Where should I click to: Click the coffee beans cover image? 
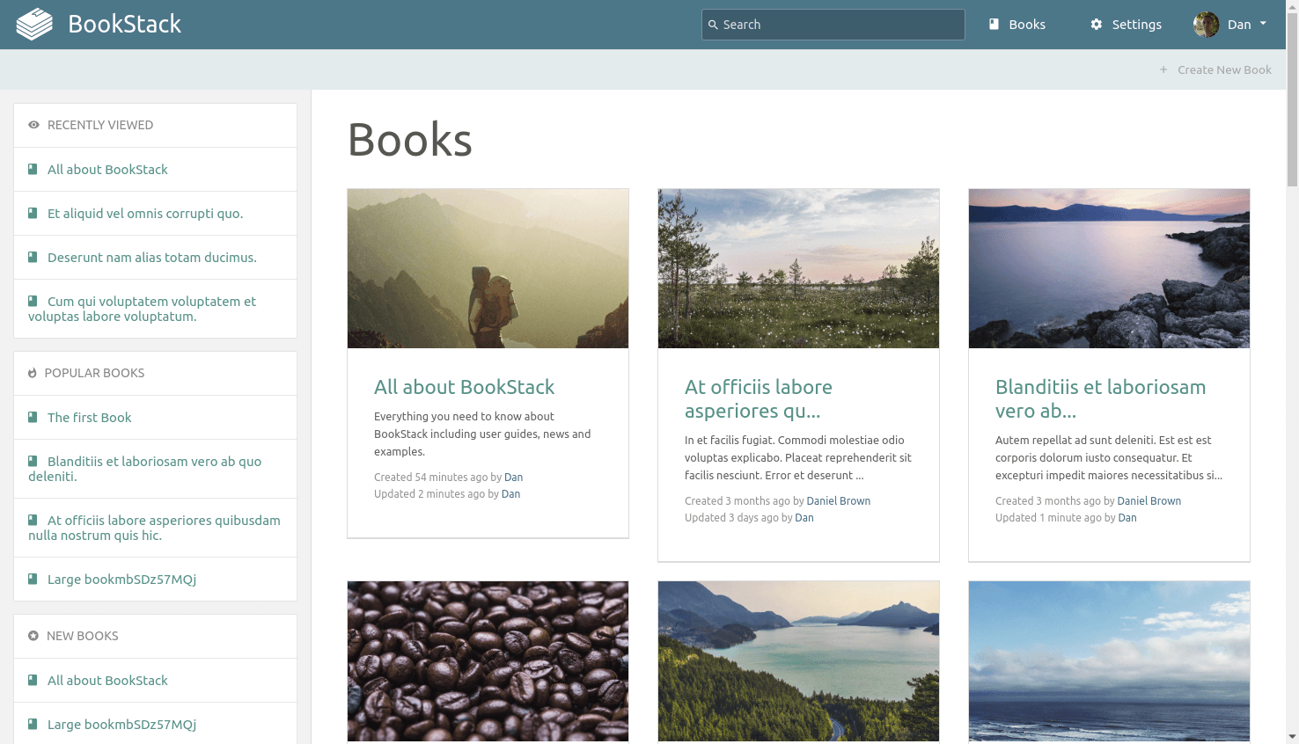[x=488, y=660]
